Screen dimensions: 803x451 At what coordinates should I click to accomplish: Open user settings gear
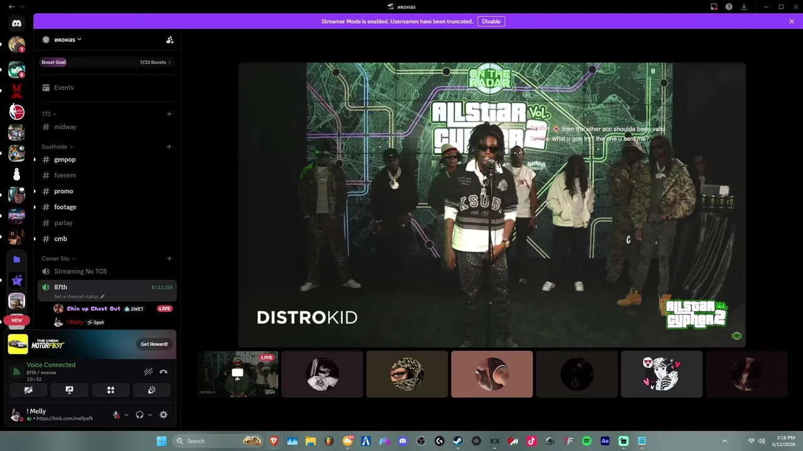163,415
